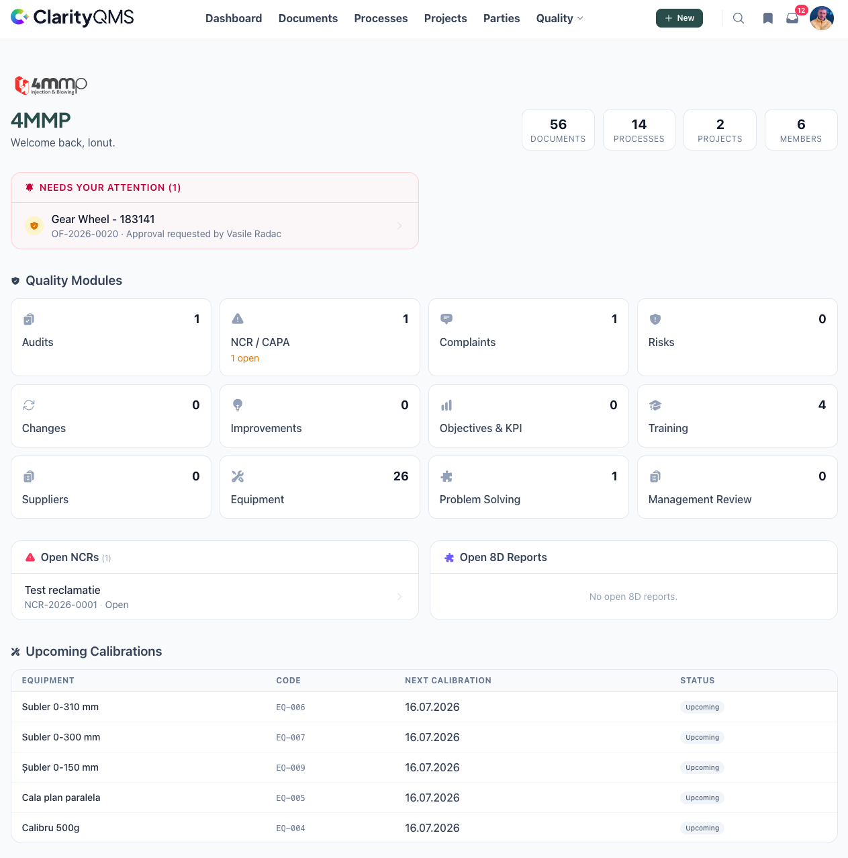Click the Open NCRs red triangle icon
Screen dimensions: 848x858
pyautogui.click(x=30, y=557)
